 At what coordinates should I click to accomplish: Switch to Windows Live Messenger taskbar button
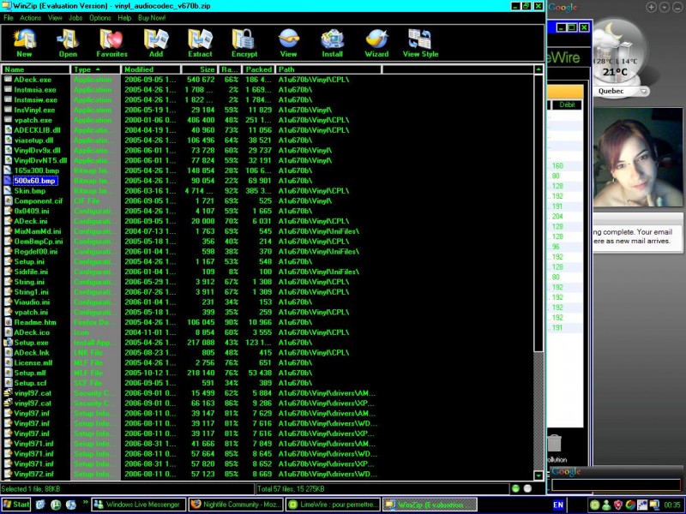point(139,505)
